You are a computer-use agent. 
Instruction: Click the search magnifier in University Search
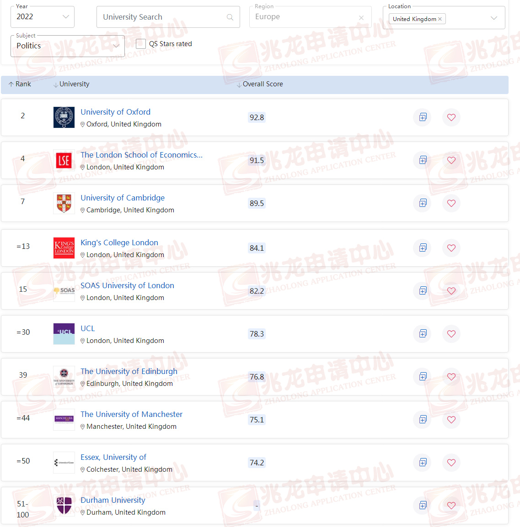tap(230, 16)
